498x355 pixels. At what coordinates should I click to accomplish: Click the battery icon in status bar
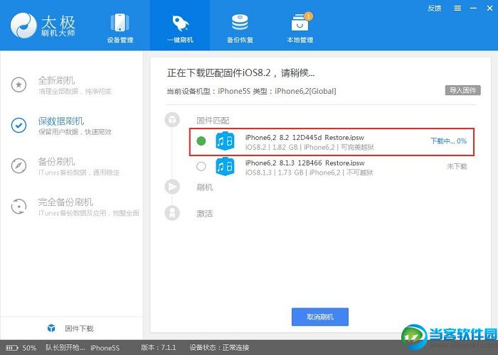(12, 348)
